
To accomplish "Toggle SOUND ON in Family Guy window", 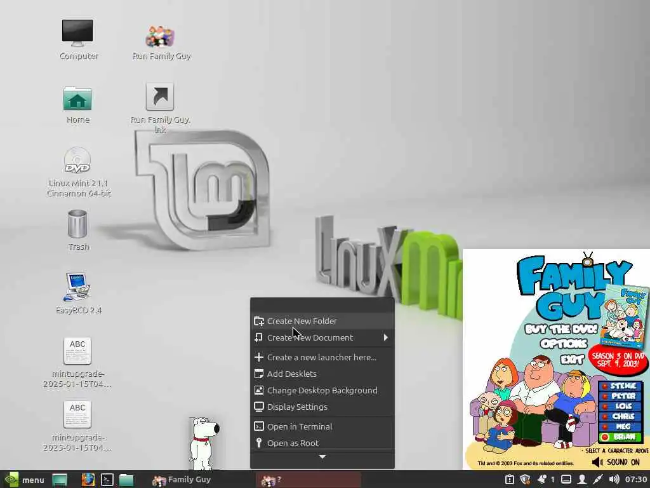I will (x=616, y=463).
